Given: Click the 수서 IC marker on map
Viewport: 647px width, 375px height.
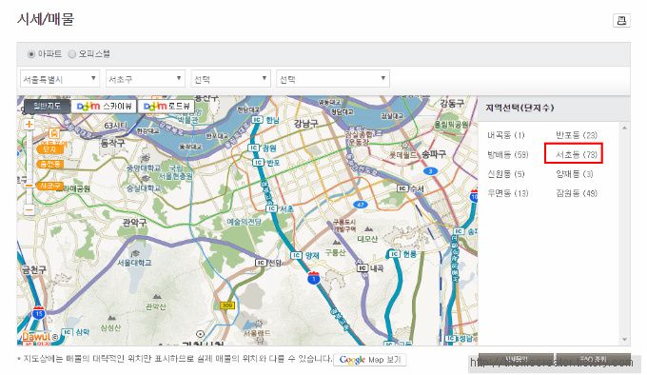Looking at the screenshot, I should coord(411,188).
